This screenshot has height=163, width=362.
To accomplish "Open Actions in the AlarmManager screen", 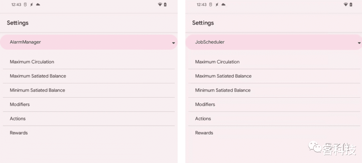I will point(18,119).
